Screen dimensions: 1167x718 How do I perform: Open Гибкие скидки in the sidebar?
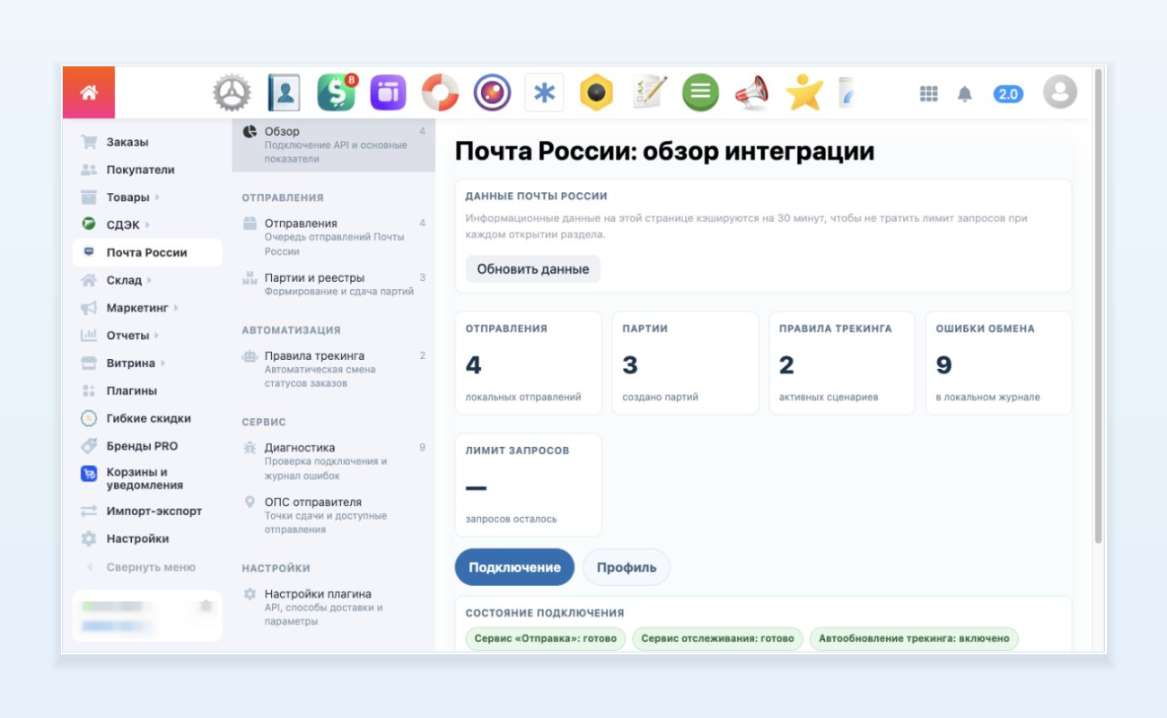coord(148,418)
